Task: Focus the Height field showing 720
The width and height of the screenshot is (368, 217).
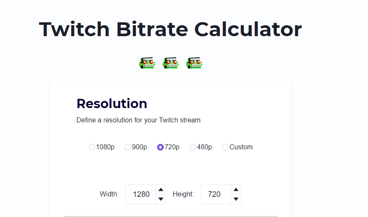Action: pyautogui.click(x=216, y=194)
